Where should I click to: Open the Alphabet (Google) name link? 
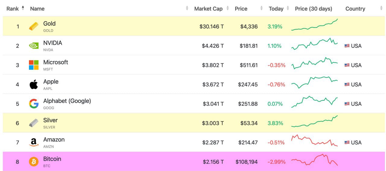[67, 101]
